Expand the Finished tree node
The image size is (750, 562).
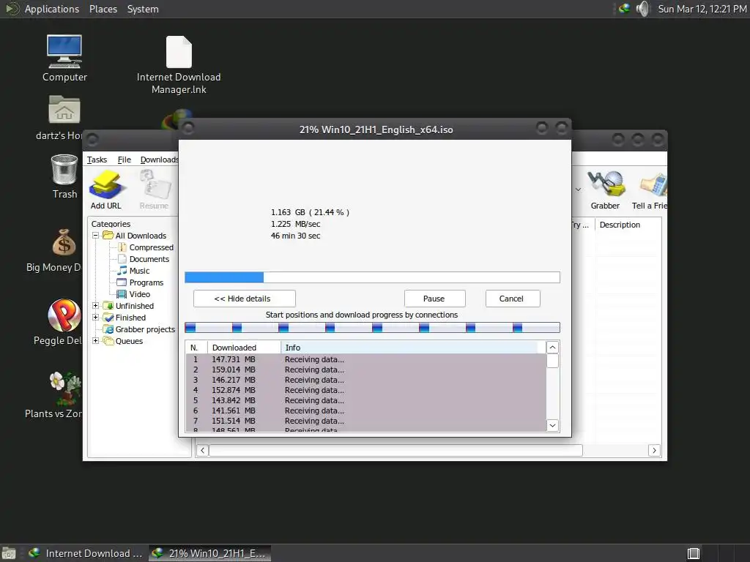click(95, 318)
